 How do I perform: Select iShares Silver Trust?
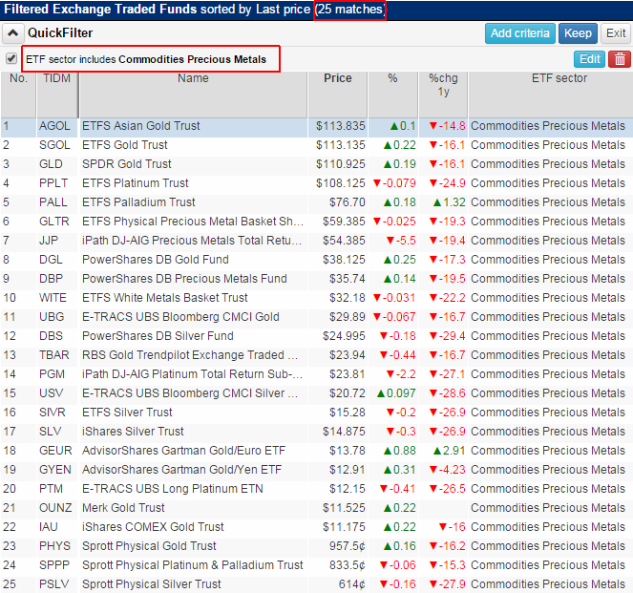pos(133,432)
